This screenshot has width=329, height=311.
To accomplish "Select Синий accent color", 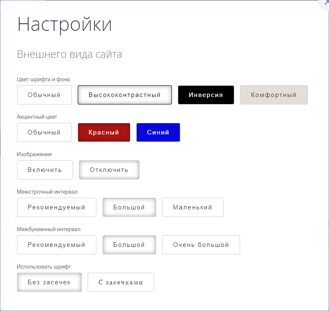I will tap(158, 132).
